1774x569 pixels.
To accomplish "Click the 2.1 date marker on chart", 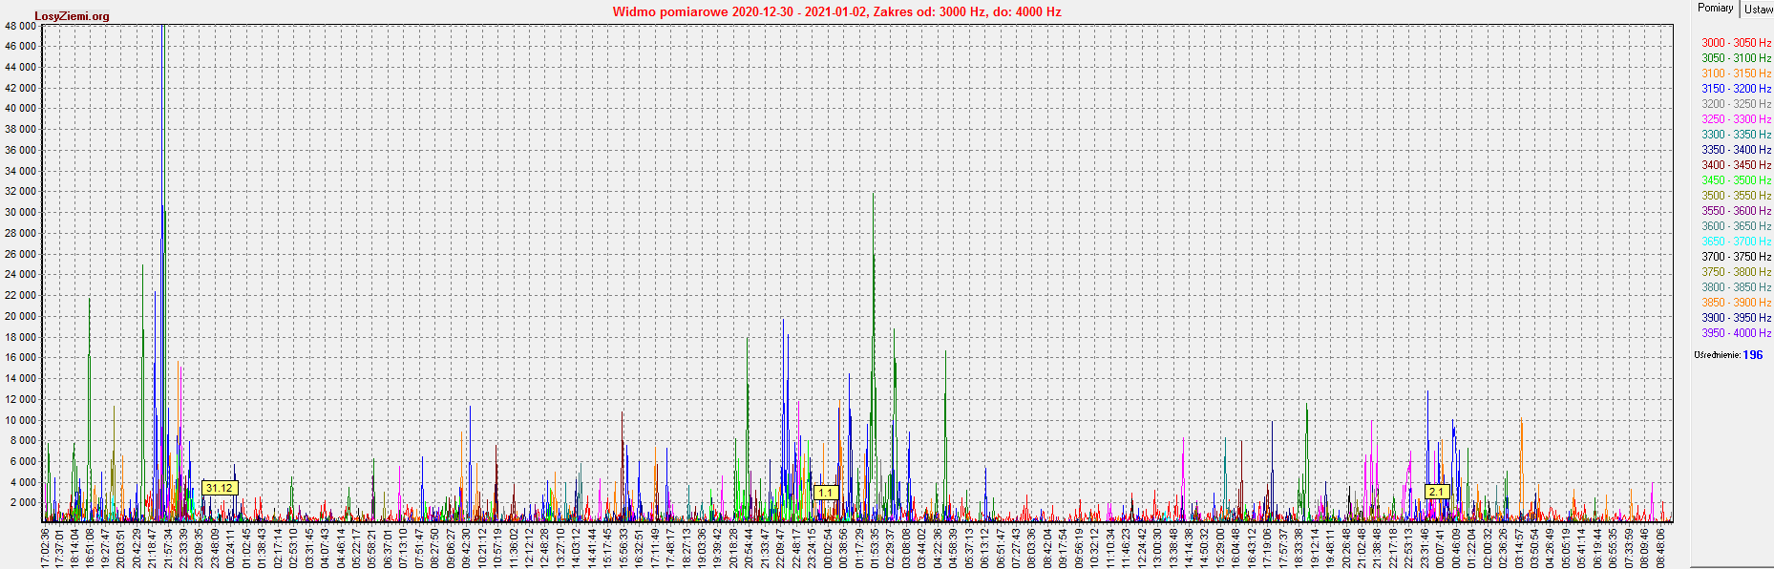I will (1436, 492).
